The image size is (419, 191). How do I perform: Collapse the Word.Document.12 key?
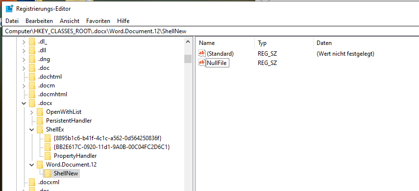[x=32, y=165]
